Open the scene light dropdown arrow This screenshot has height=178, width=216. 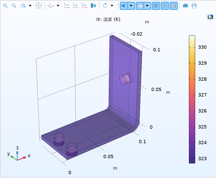(x=131, y=5)
